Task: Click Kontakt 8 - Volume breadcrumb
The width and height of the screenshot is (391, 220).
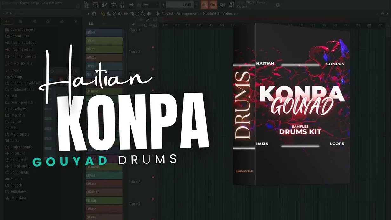Action: [x=219, y=14]
